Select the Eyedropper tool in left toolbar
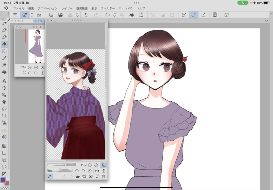273x190 pixels. pos(4,58)
